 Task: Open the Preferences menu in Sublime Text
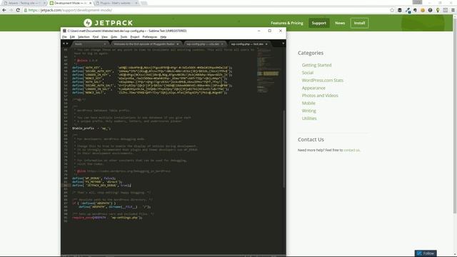(150, 37)
